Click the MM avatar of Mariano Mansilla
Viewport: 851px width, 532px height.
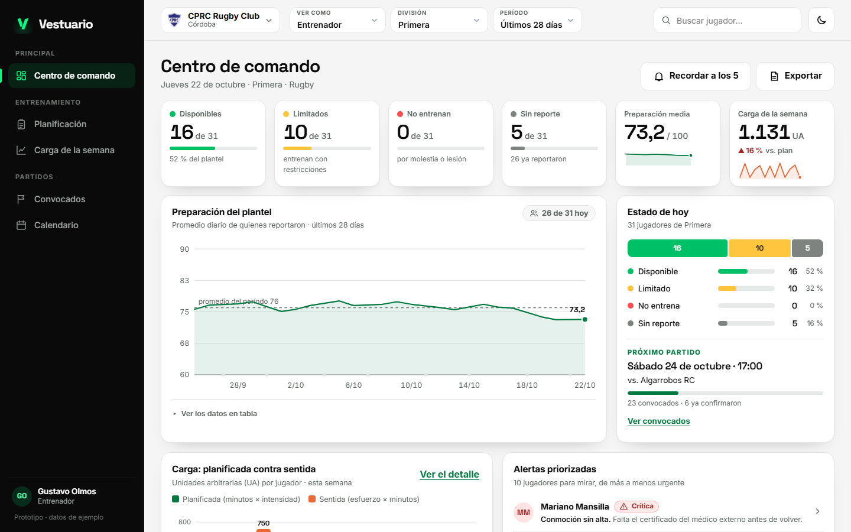(x=524, y=512)
